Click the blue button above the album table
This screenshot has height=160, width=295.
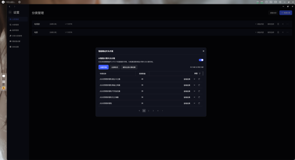(x=104, y=67)
